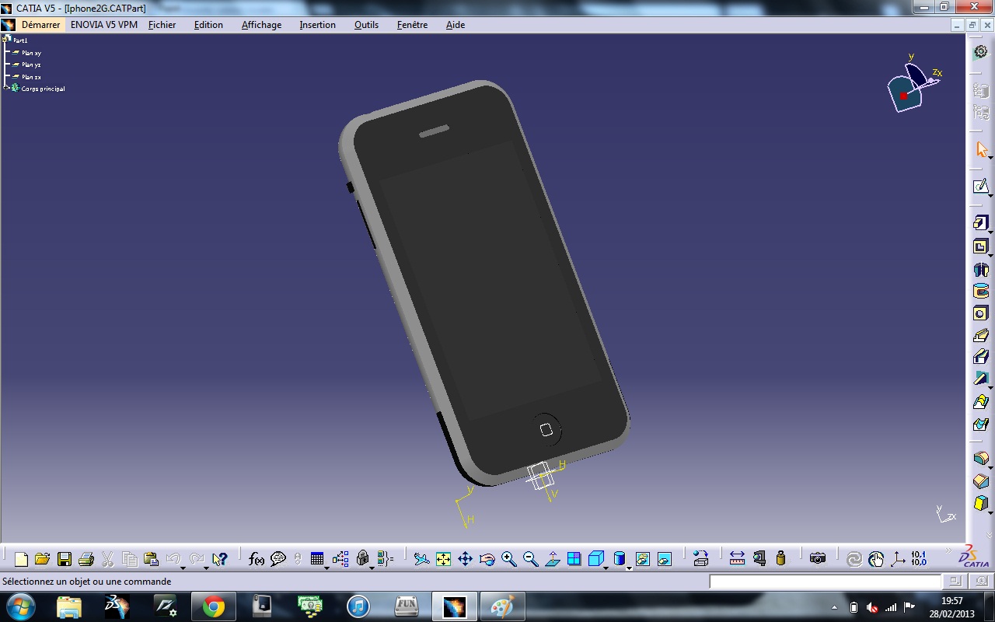Select the Pocket tool
995x622 pixels.
tap(981, 247)
